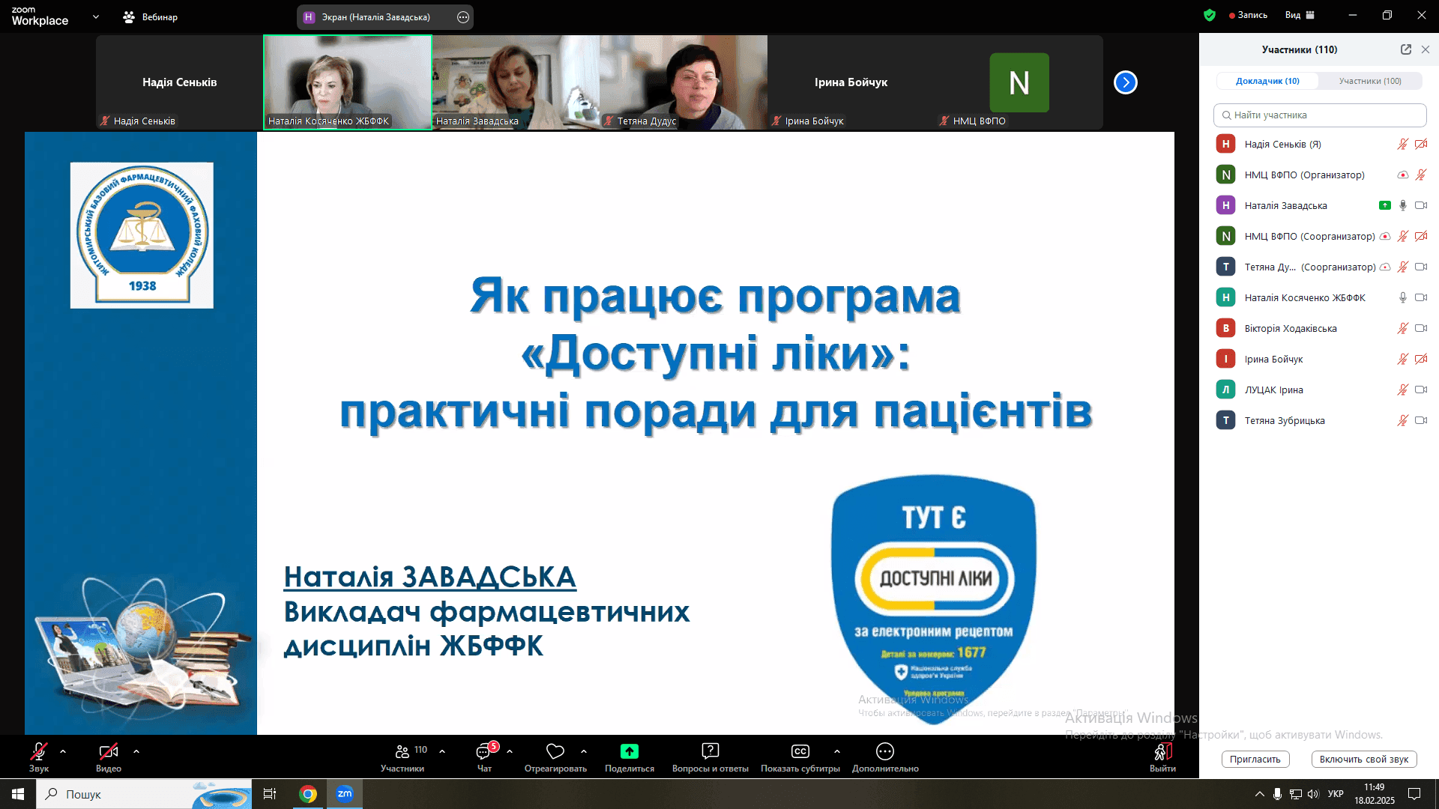Select НМЦ ВФПО video tile
The height and width of the screenshot is (809, 1439).
[1019, 82]
